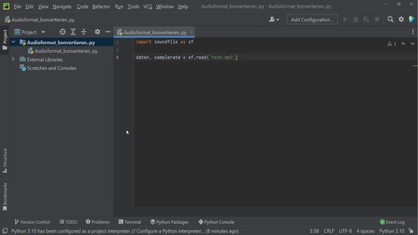
Task: Click Expand All icon in Project panel
Action: click(x=73, y=32)
